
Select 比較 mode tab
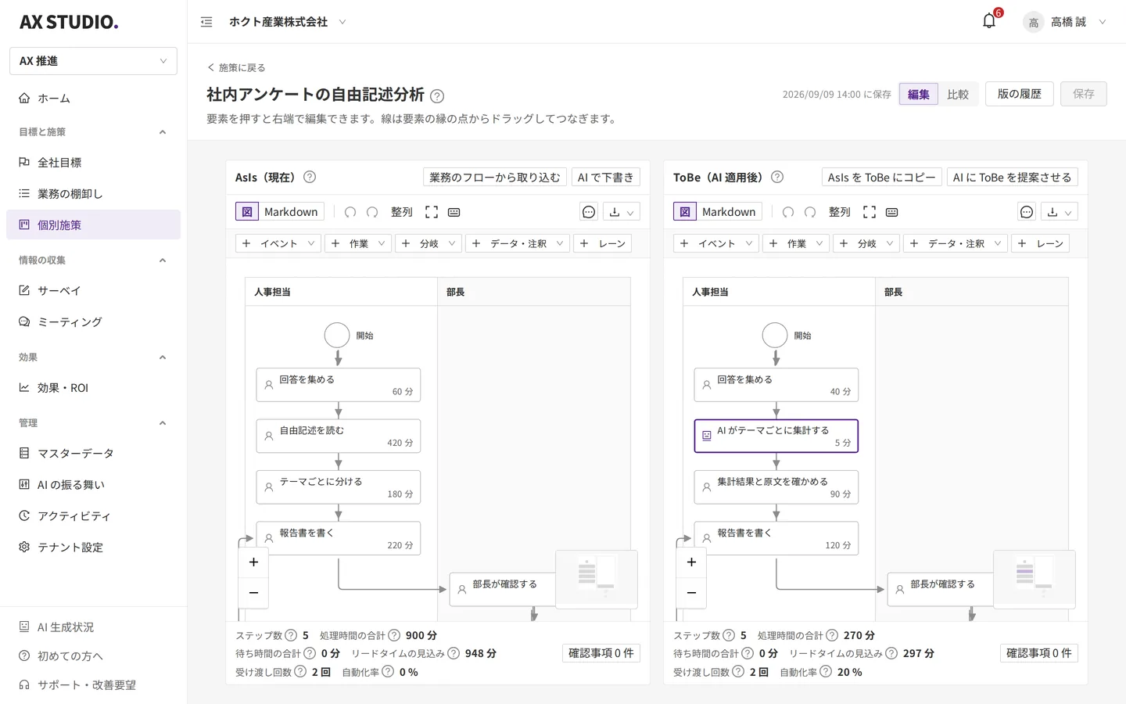click(x=958, y=94)
